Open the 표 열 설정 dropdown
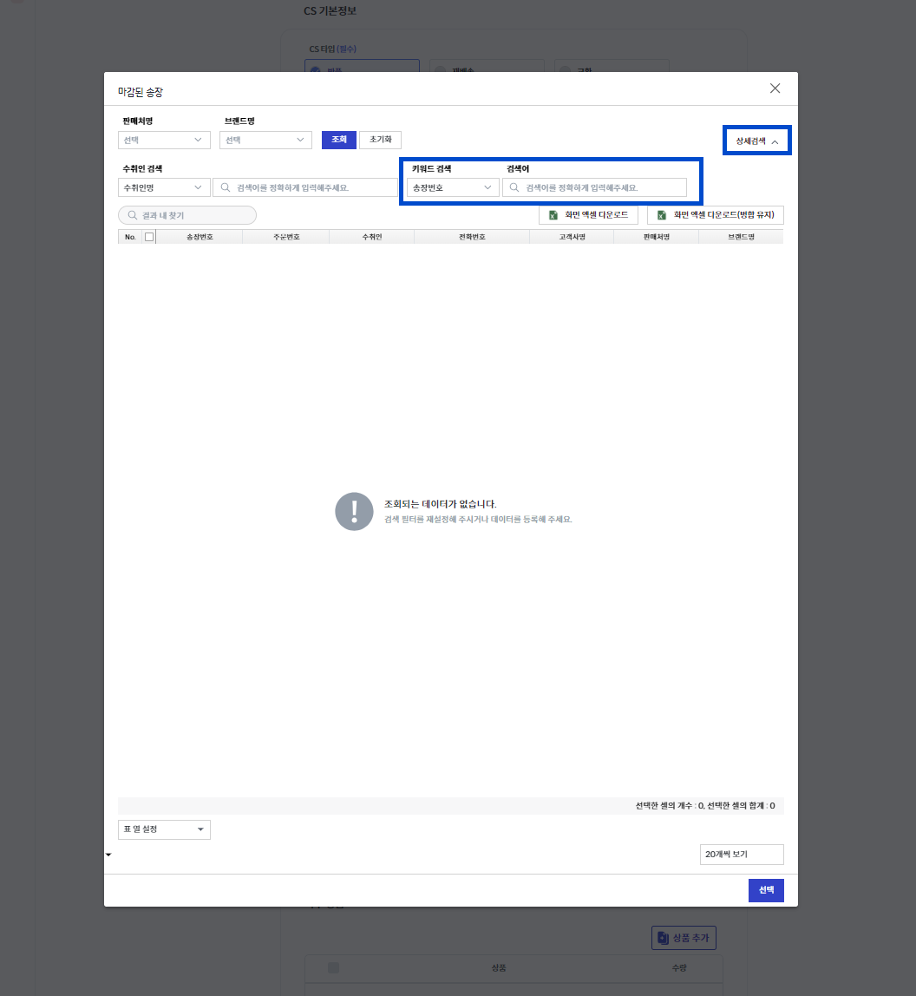The height and width of the screenshot is (996, 916). (164, 829)
